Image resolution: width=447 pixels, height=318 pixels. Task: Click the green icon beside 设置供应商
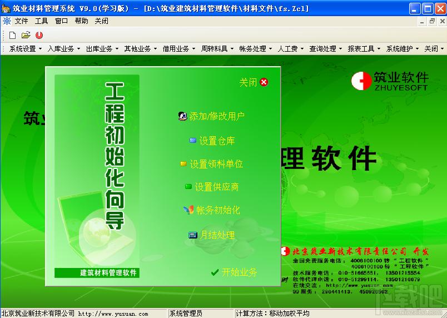pyautogui.click(x=188, y=187)
